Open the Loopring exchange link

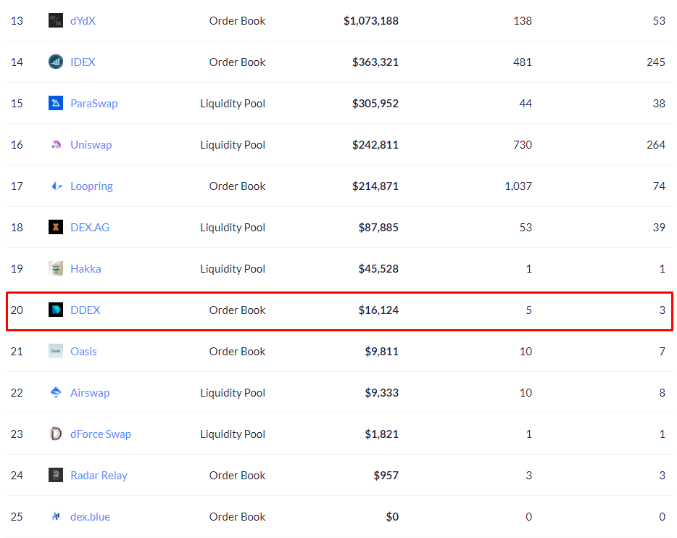tap(91, 186)
